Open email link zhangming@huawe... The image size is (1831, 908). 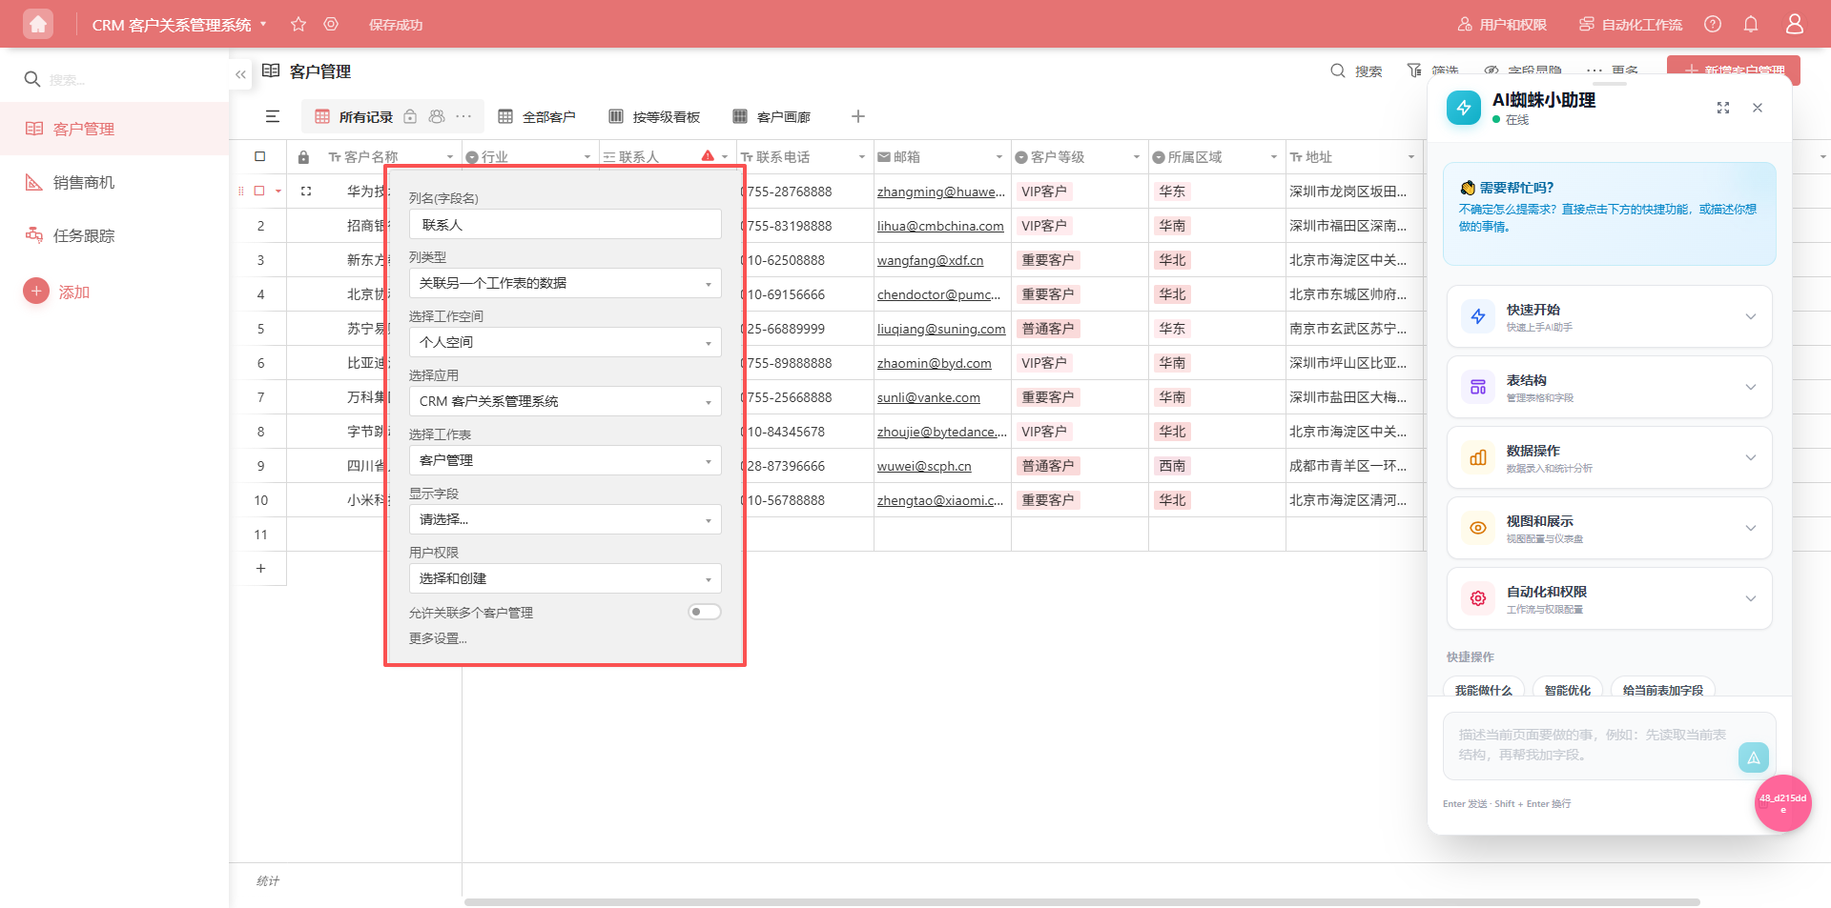tap(941, 192)
